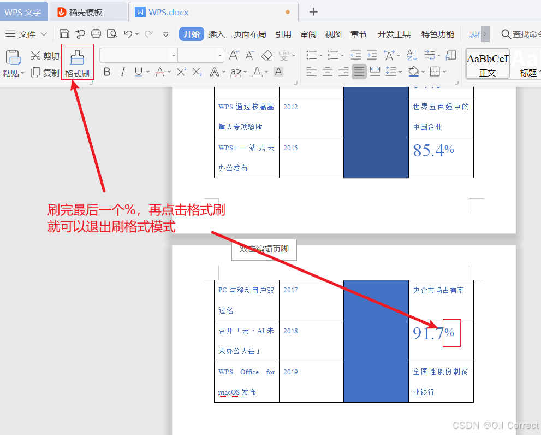
Task: Decrease font size with A- icon
Action: pos(250,55)
